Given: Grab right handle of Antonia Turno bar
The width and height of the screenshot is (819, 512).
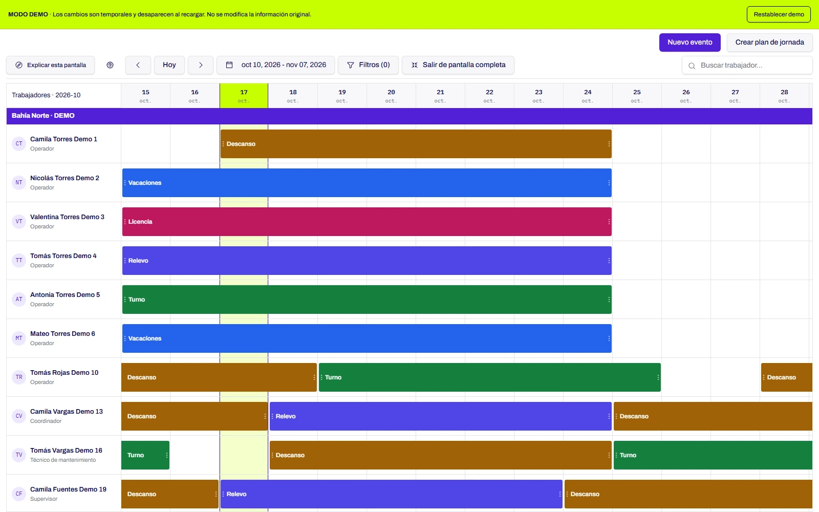Looking at the screenshot, I should [609, 300].
